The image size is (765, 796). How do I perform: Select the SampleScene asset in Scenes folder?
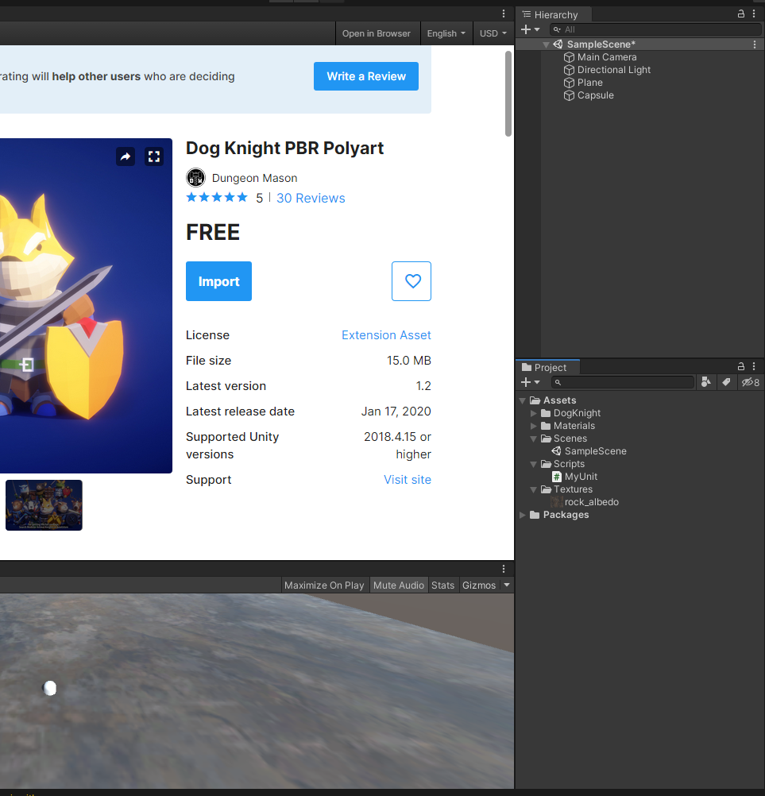(595, 451)
